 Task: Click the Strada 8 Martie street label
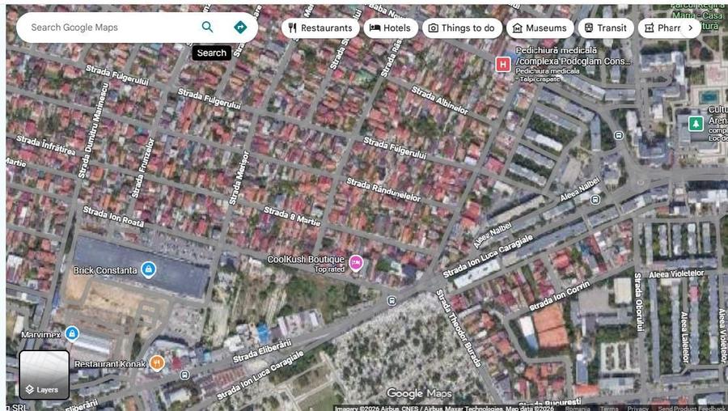[x=292, y=217]
